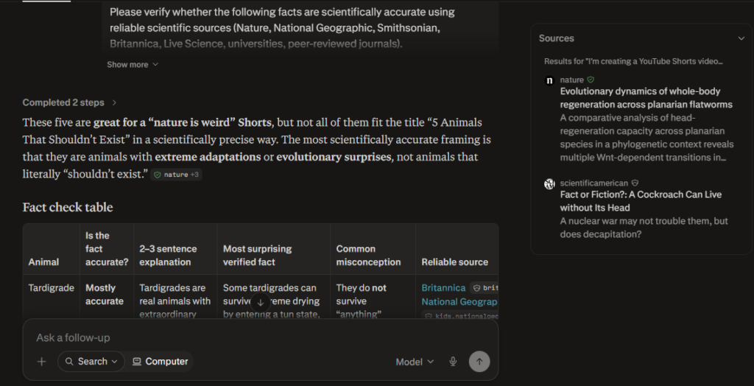Screen dimensions: 754x386
Task: Open Fact or Fiction cockroach article
Action: (x=641, y=201)
